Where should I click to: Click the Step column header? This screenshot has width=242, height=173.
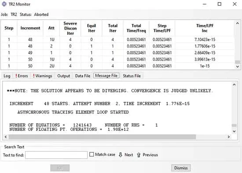click(x=9, y=28)
